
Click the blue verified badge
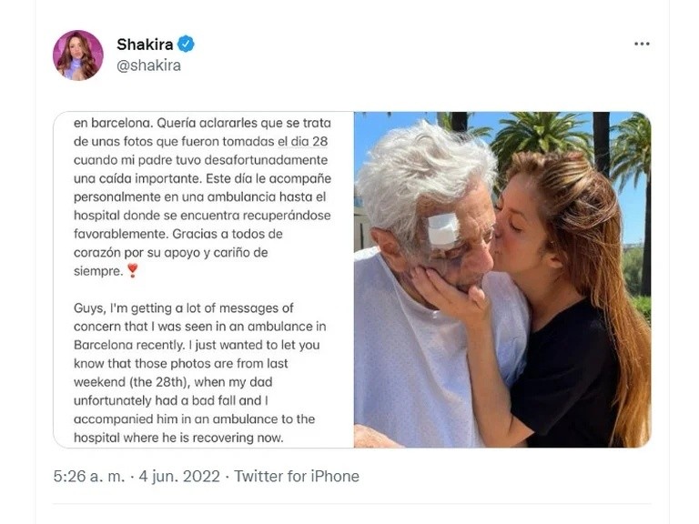pos(186,44)
